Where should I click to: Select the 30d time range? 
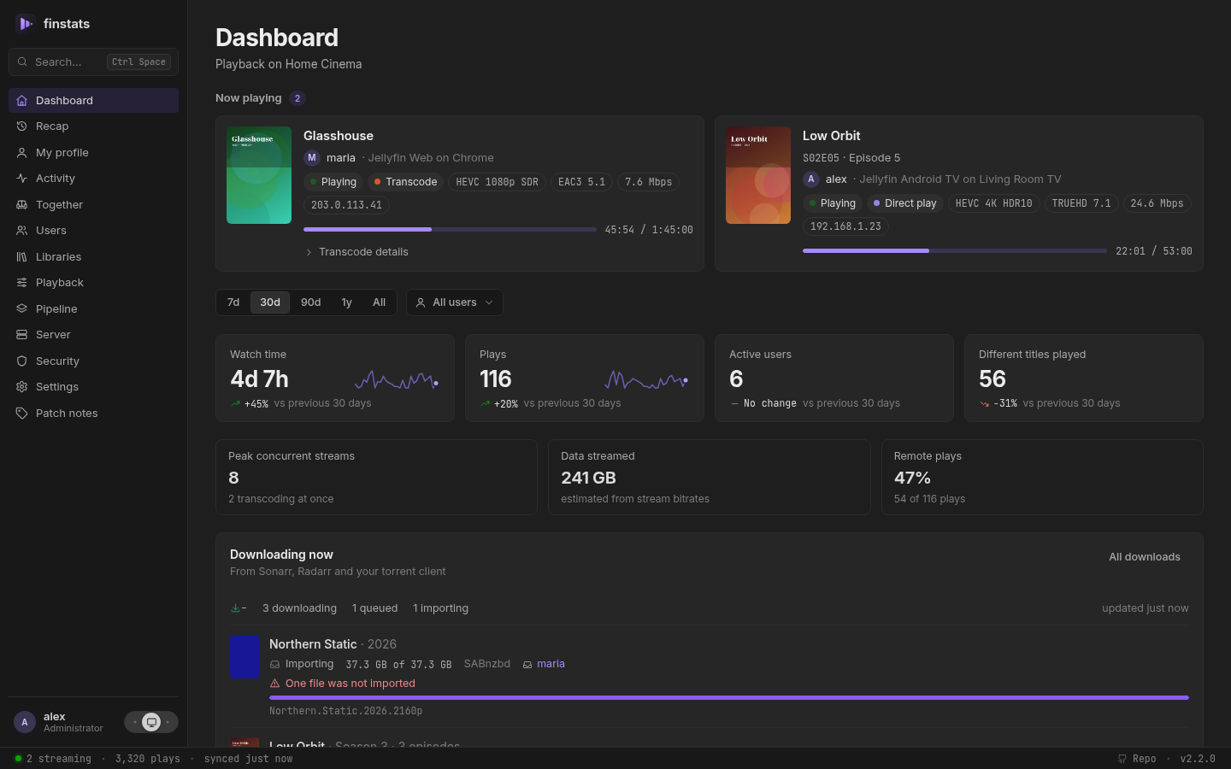270,302
